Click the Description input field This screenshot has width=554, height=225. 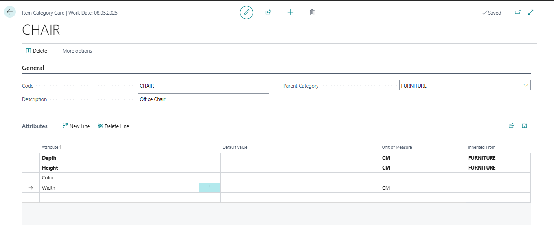[203, 99]
